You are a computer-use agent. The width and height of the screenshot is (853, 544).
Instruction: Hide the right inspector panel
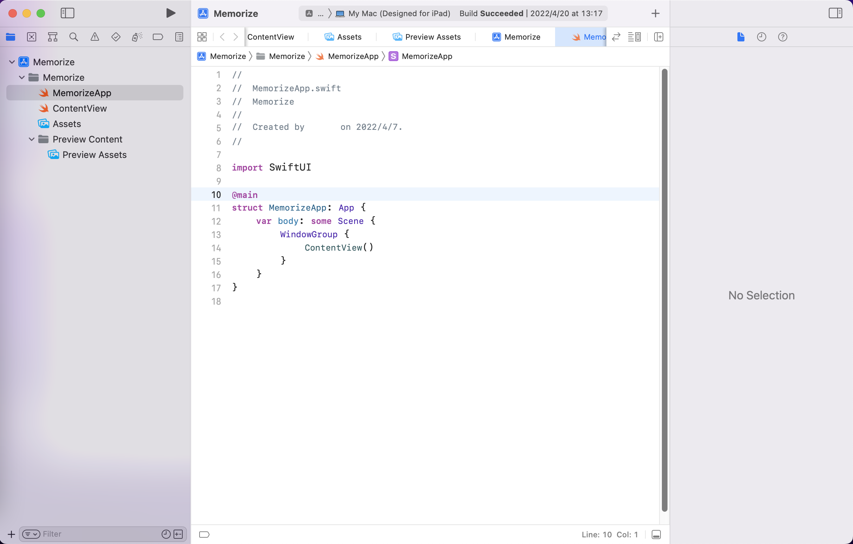[835, 13]
